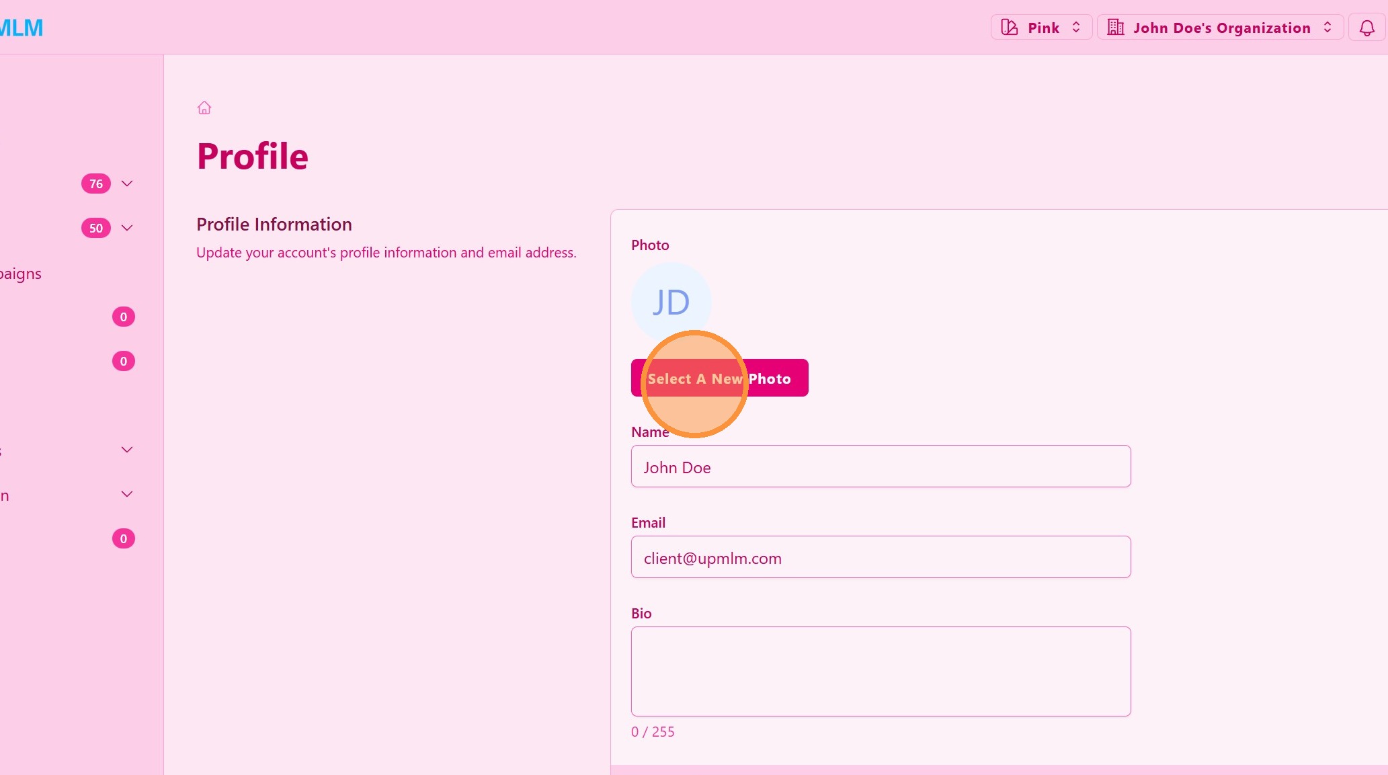Click the theme swatch icon beside Pink
Image resolution: width=1388 pixels, height=775 pixels.
click(x=1009, y=28)
